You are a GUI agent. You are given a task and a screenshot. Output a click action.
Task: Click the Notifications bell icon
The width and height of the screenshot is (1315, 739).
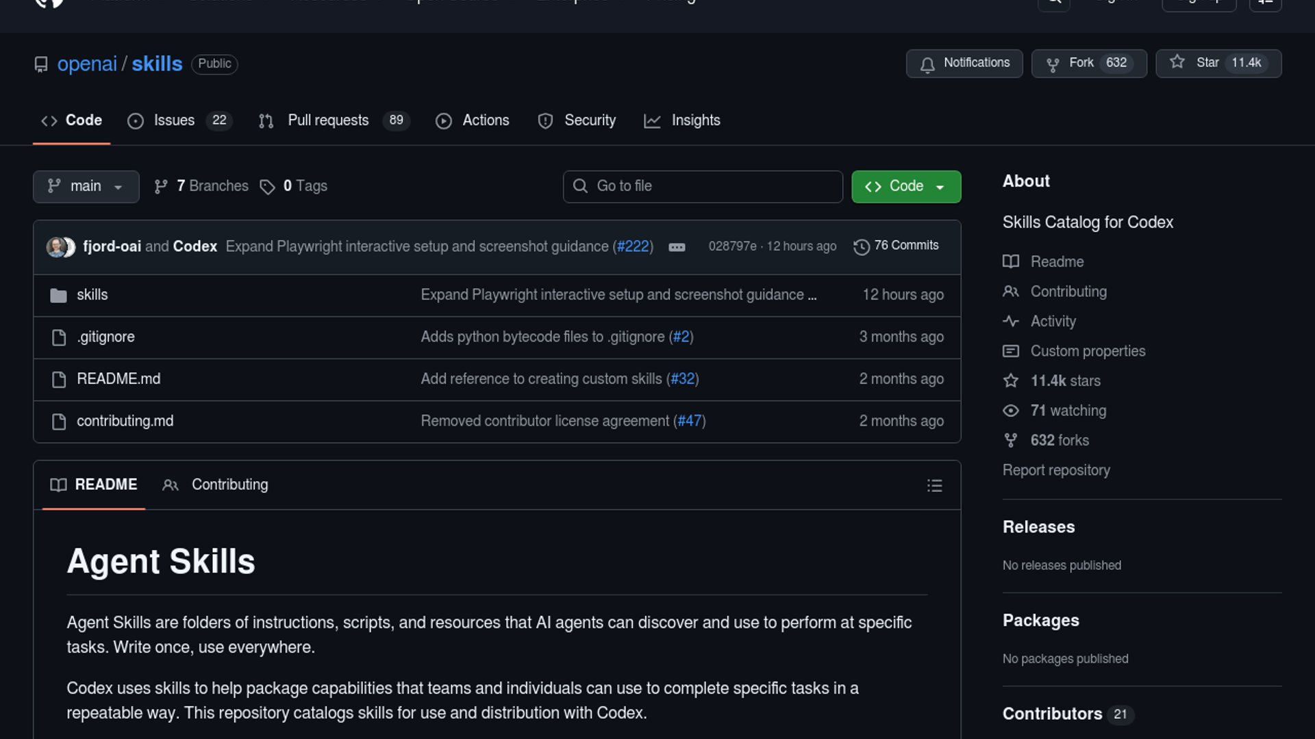pos(927,64)
